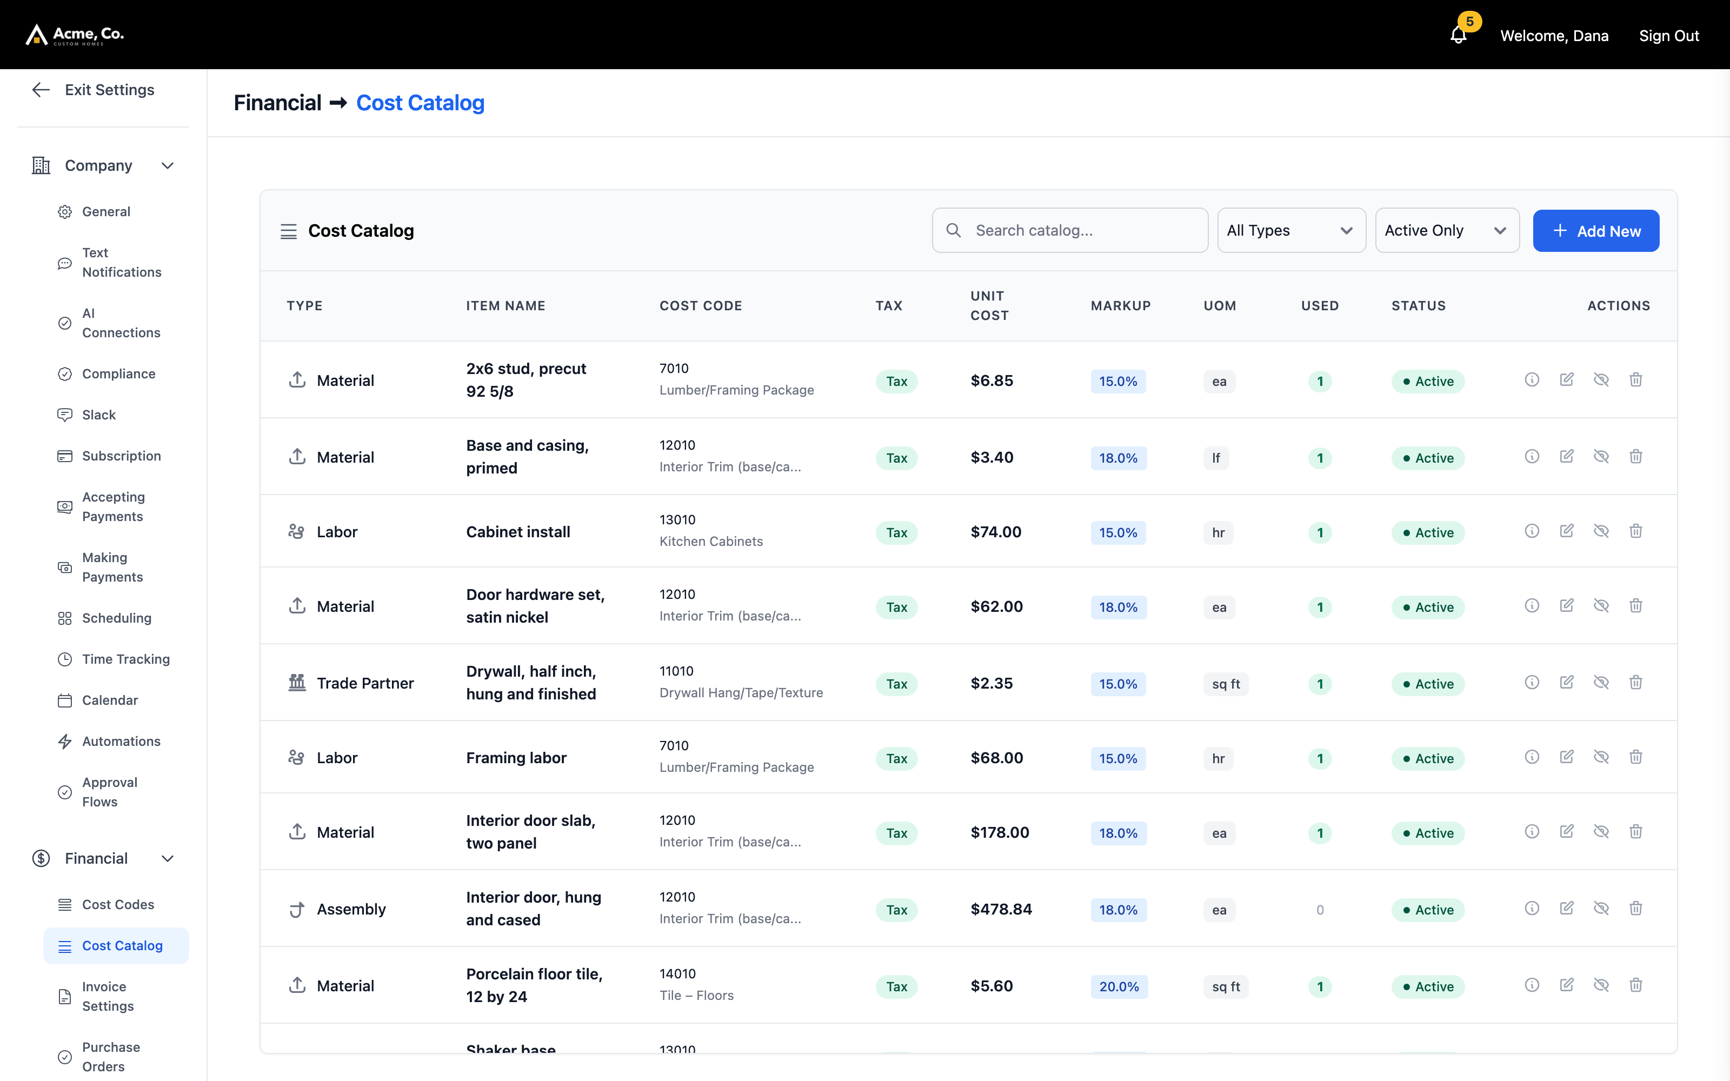Image resolution: width=1730 pixels, height=1081 pixels.
Task: Open Time Tracking settings
Action: pyautogui.click(x=116, y=659)
